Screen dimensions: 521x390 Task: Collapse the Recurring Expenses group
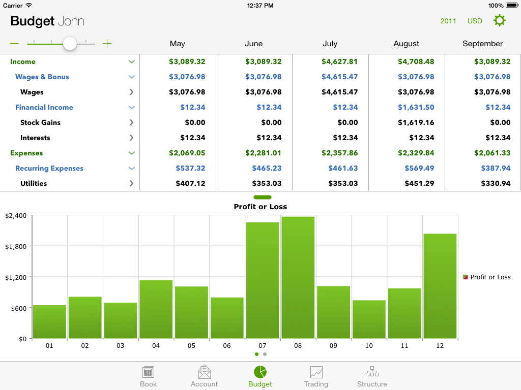132,169
